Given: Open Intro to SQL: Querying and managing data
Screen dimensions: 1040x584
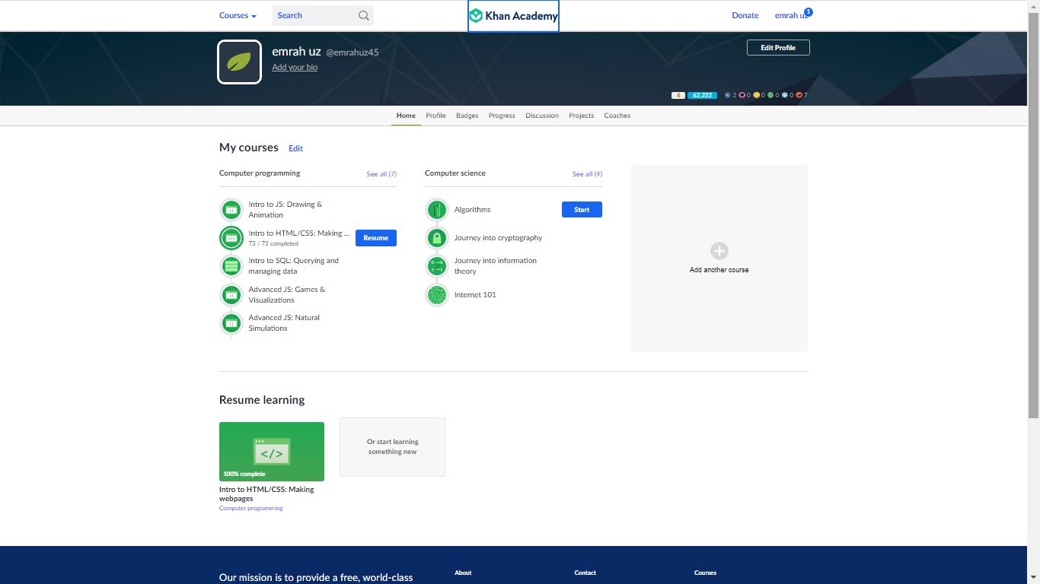Looking at the screenshot, I should [x=293, y=266].
